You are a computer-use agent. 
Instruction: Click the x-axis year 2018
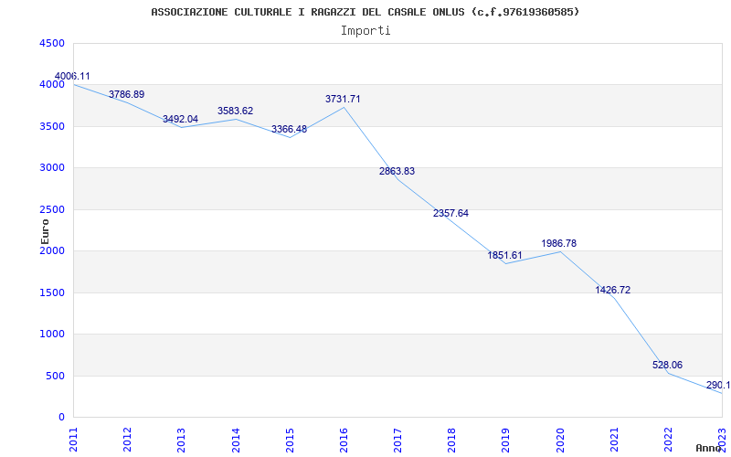point(452,440)
